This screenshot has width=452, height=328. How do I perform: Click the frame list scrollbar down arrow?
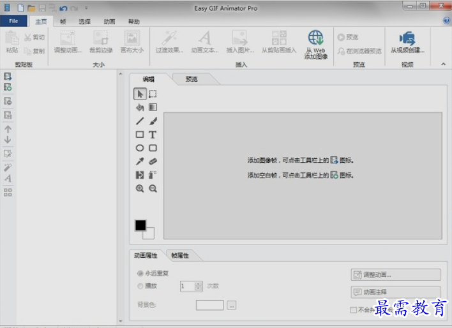point(121,321)
